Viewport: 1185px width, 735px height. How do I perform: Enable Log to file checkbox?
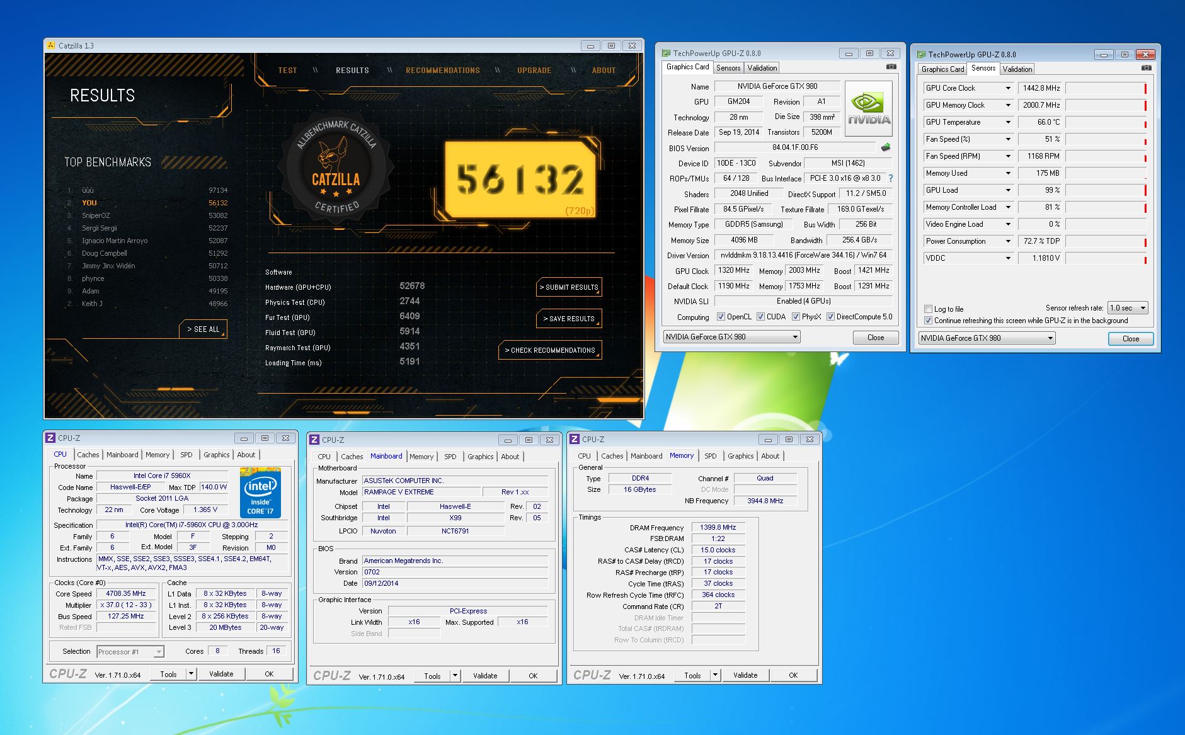pyautogui.click(x=928, y=309)
